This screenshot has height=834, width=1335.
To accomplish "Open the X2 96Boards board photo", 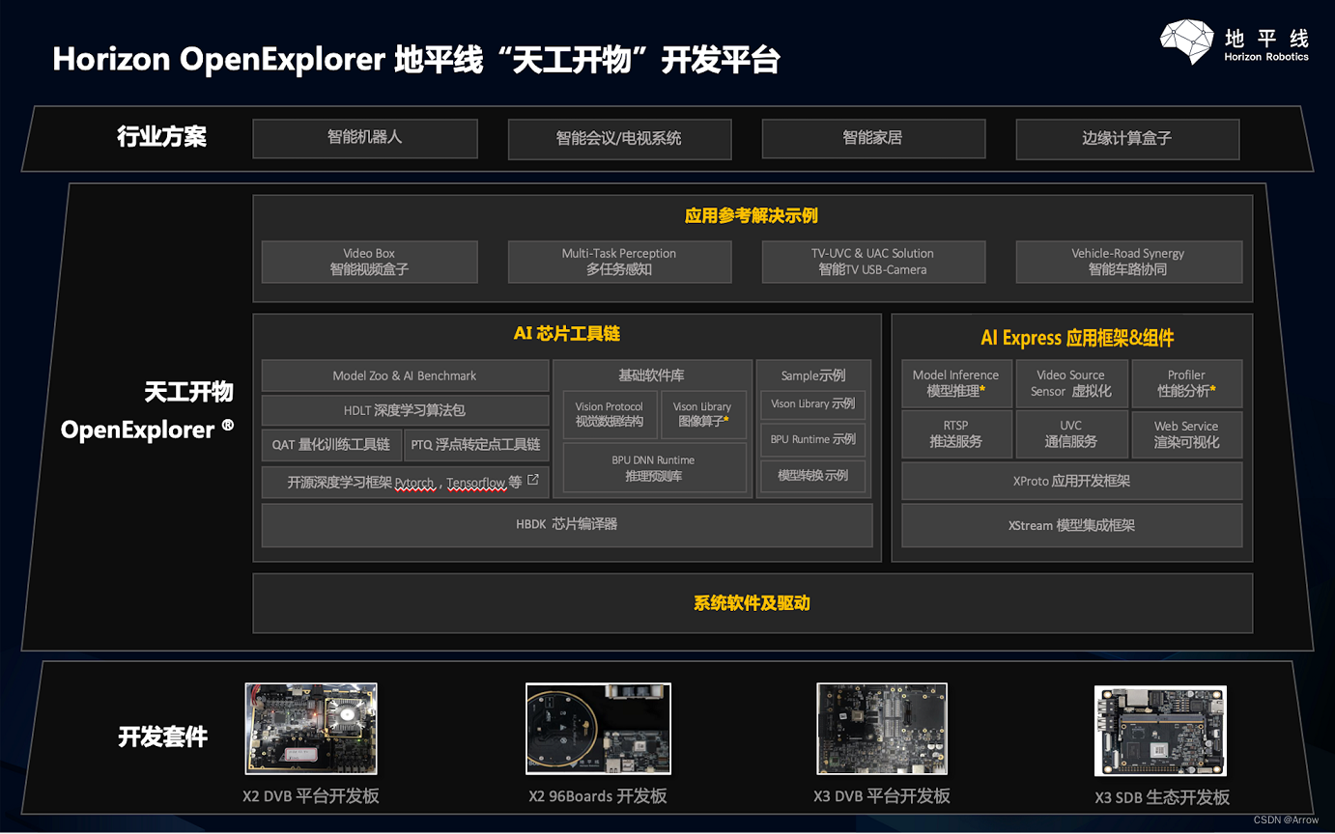I will [598, 729].
